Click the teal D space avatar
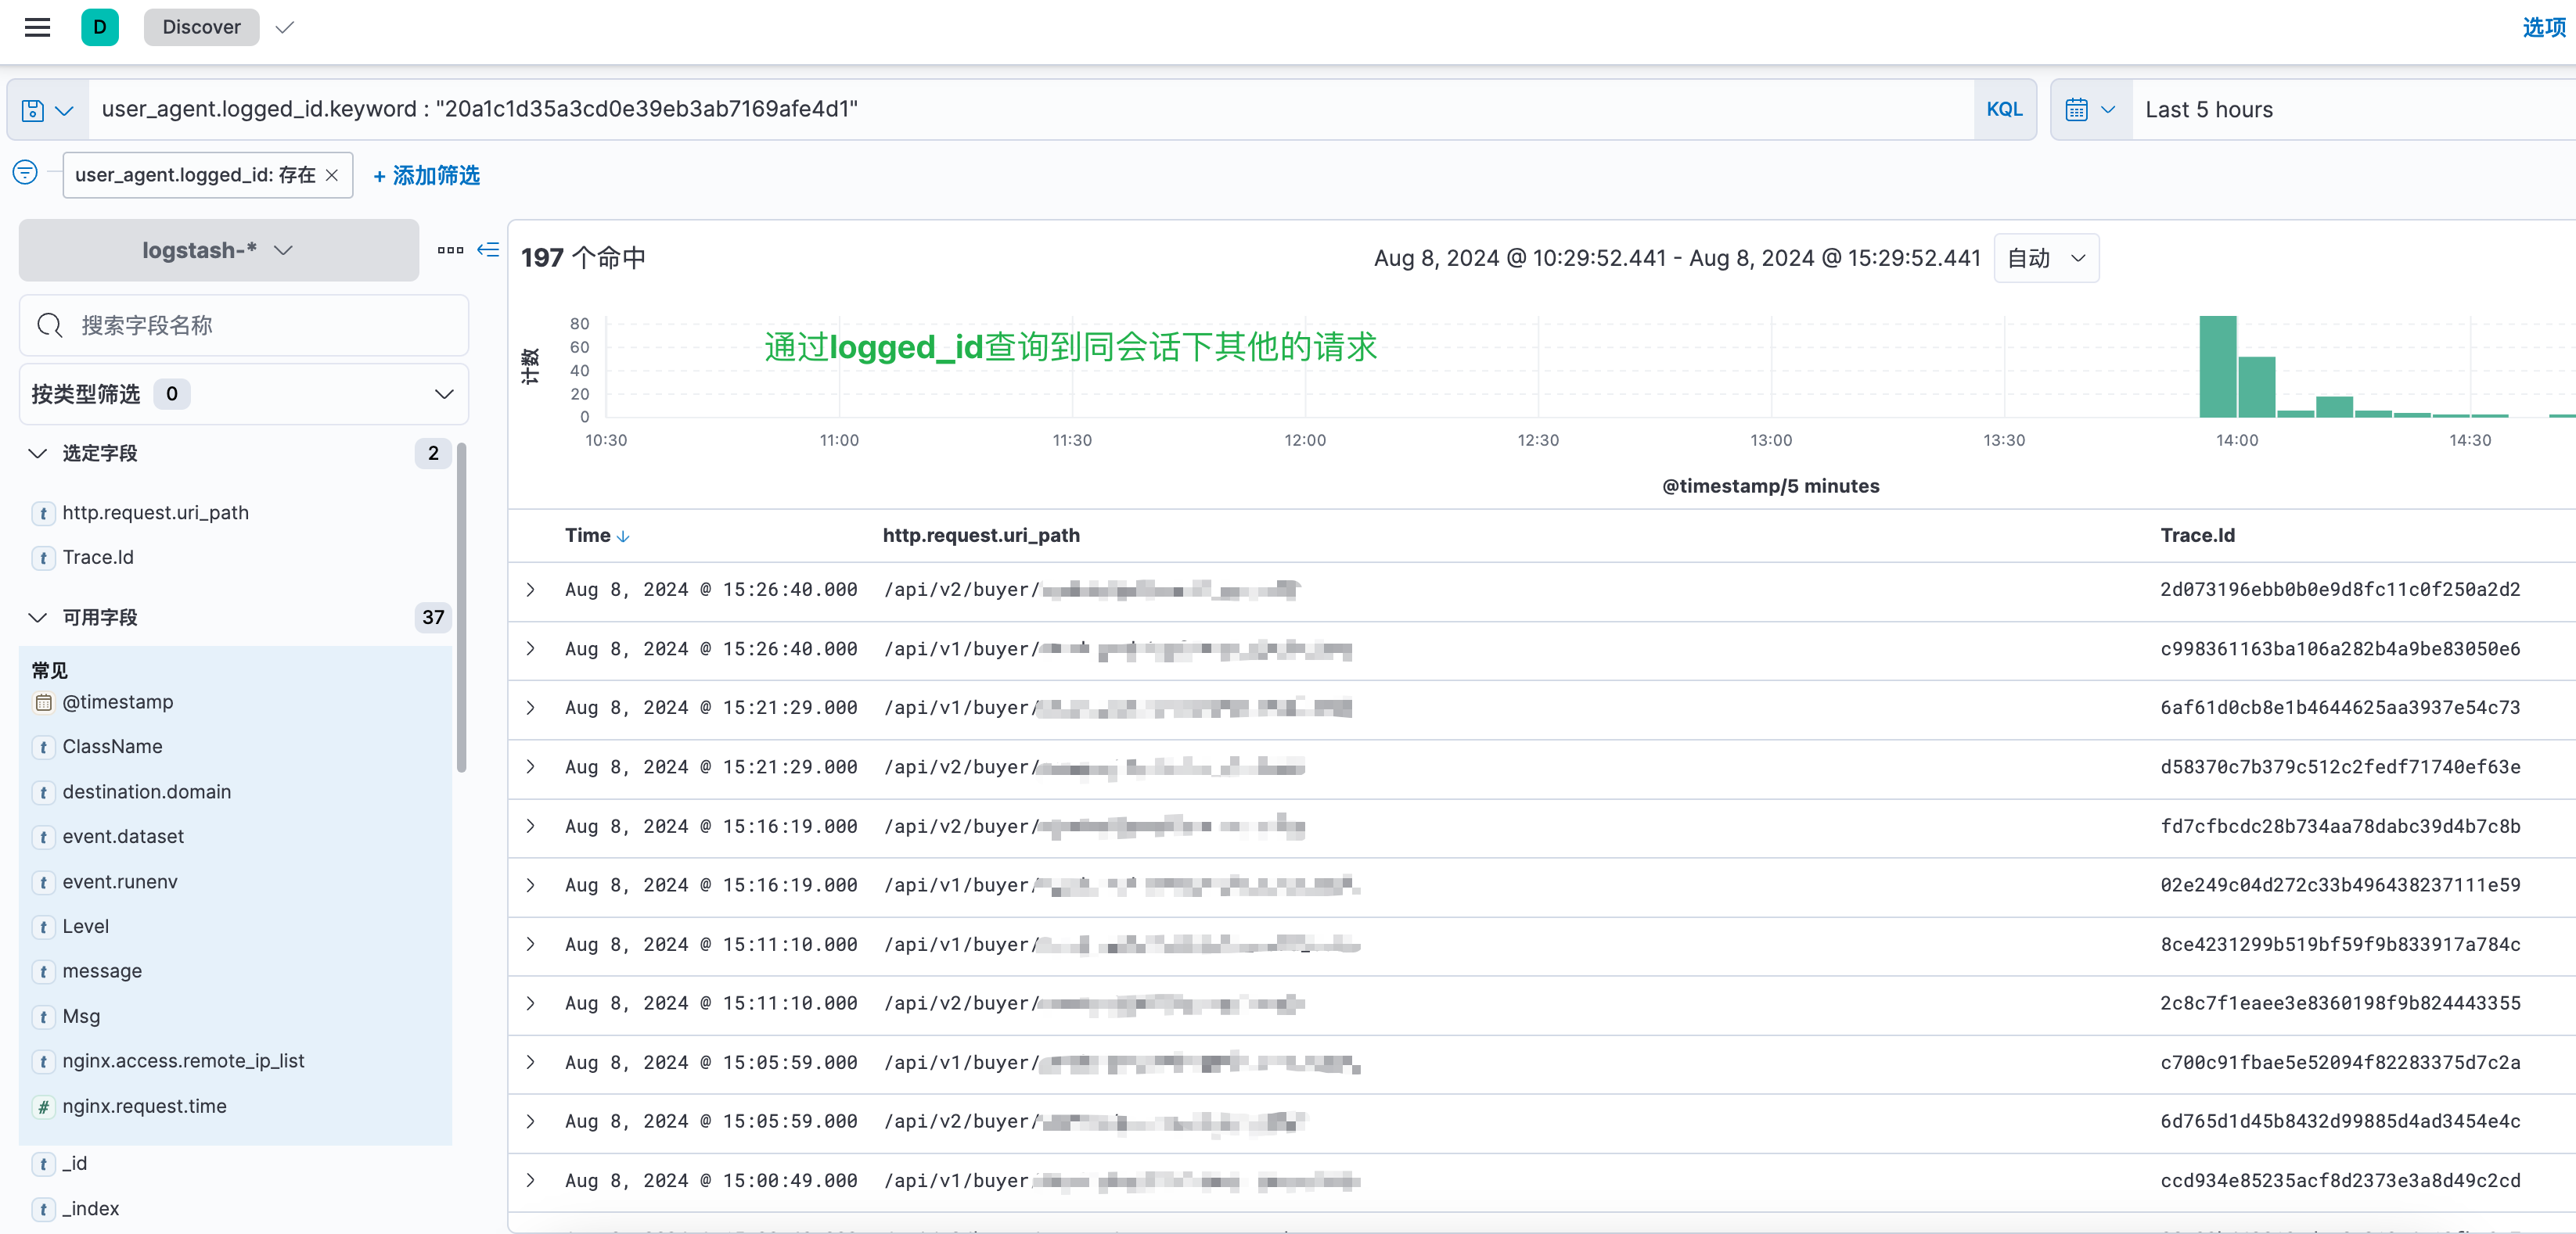Viewport: 2576px width, 1234px height. point(100,27)
